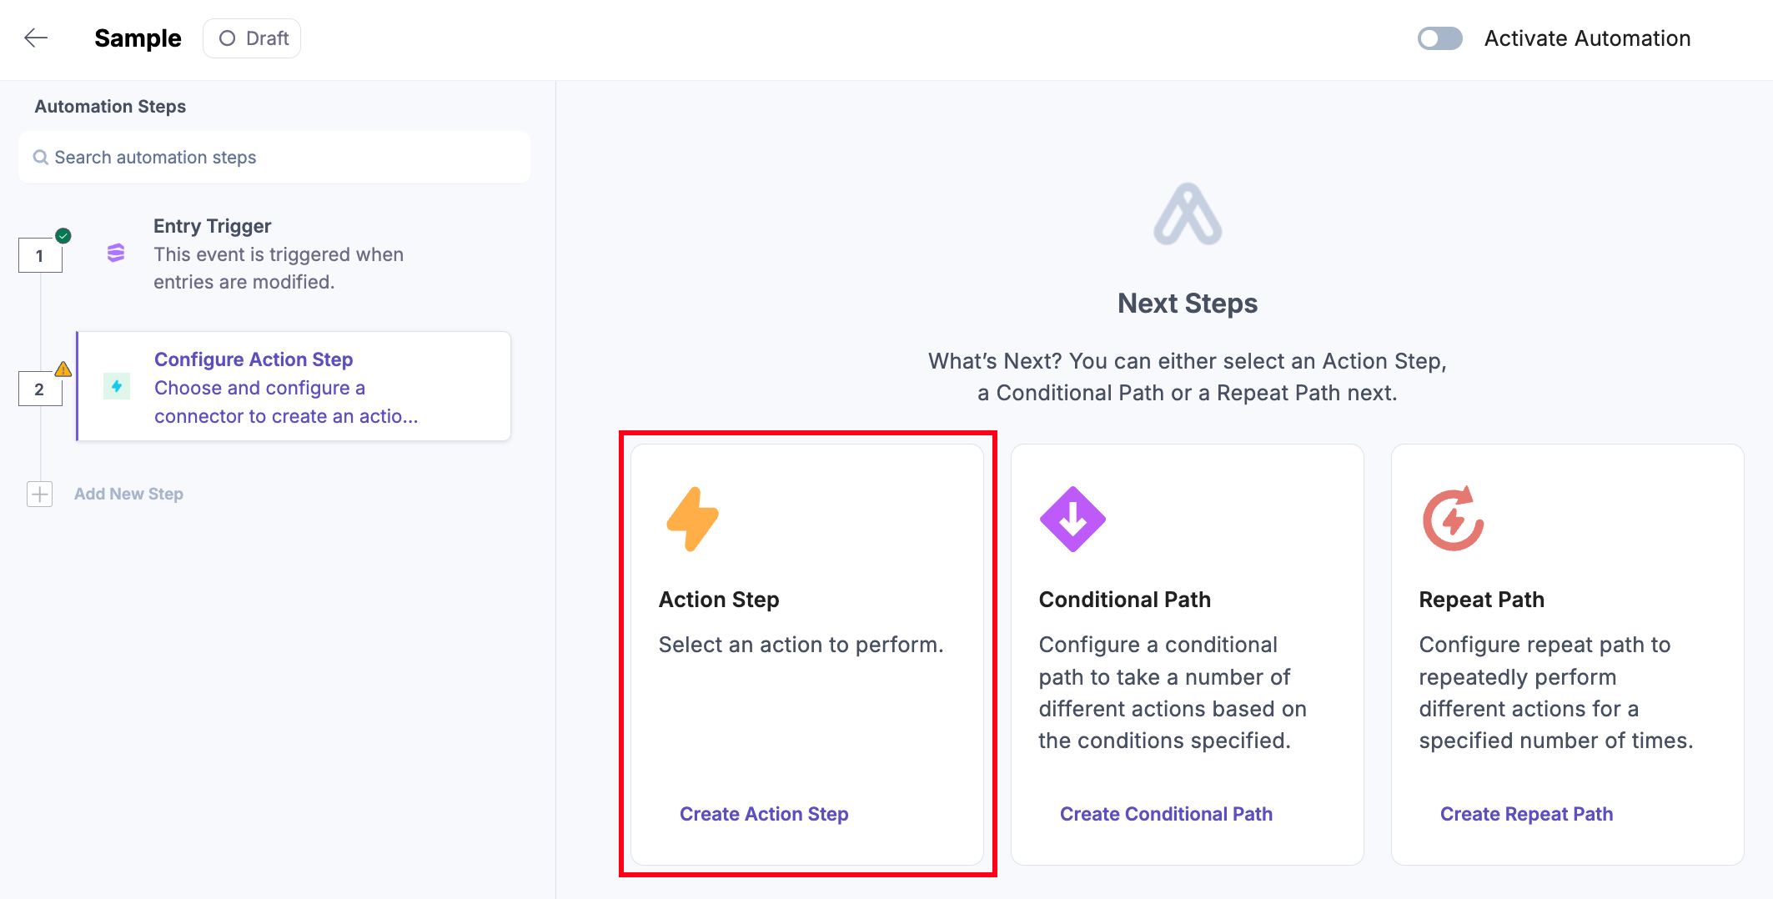This screenshot has height=899, width=1773.
Task: Click the Create Repeat Path link
Action: (1526, 814)
